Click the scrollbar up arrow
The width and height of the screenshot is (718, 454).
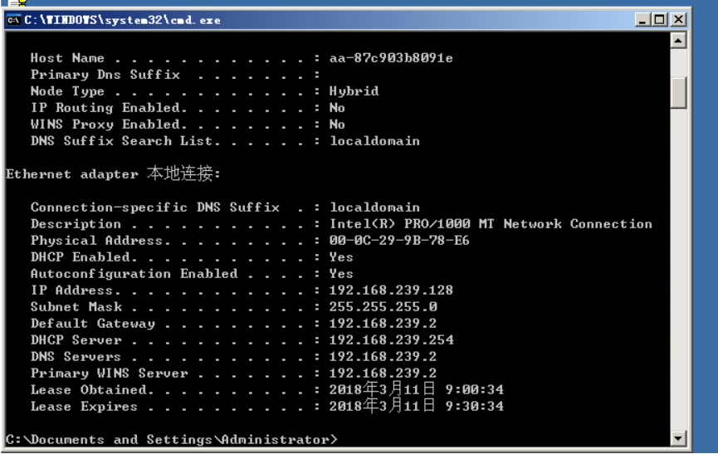pos(678,40)
